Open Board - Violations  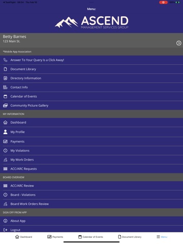coord(91,195)
